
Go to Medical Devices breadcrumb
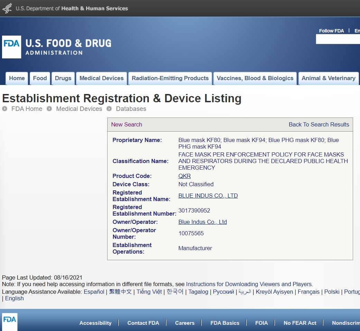pyautogui.click(x=79, y=109)
